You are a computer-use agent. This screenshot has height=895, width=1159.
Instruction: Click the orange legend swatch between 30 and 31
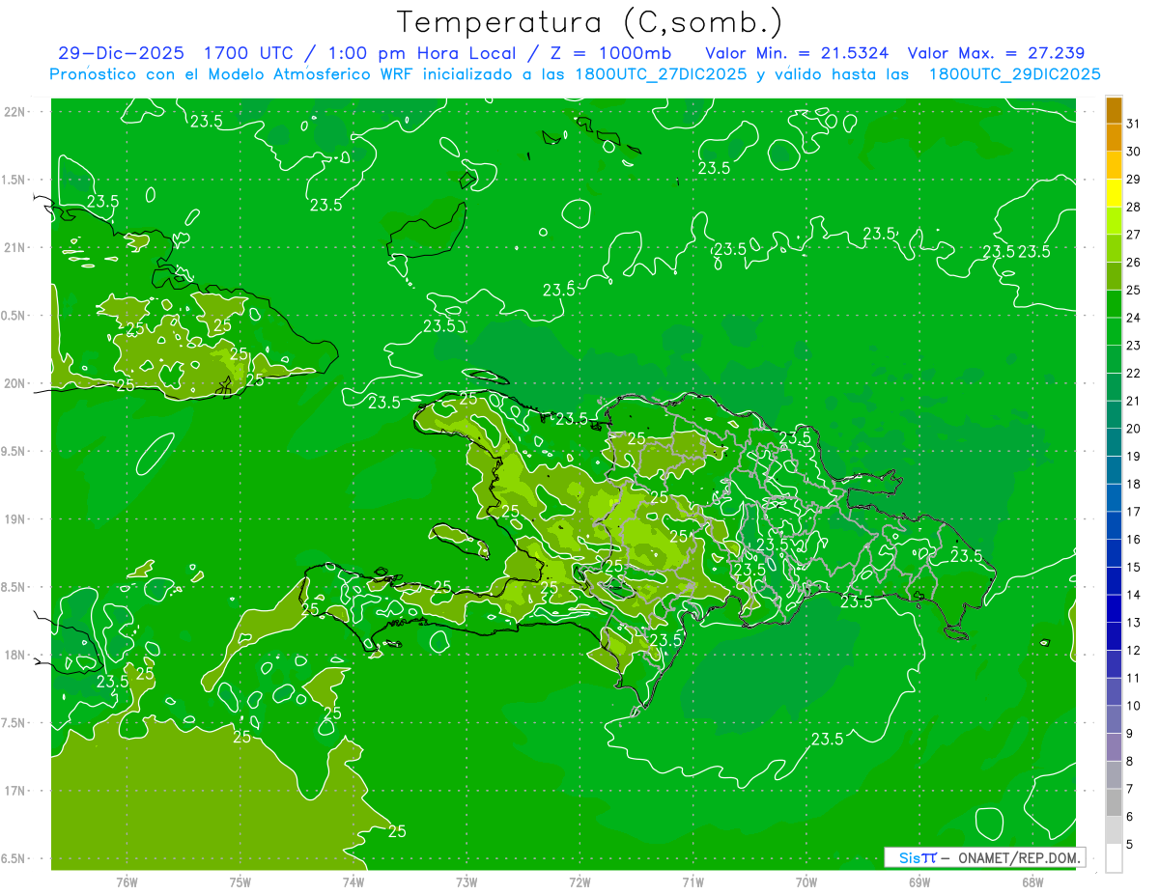click(1114, 137)
